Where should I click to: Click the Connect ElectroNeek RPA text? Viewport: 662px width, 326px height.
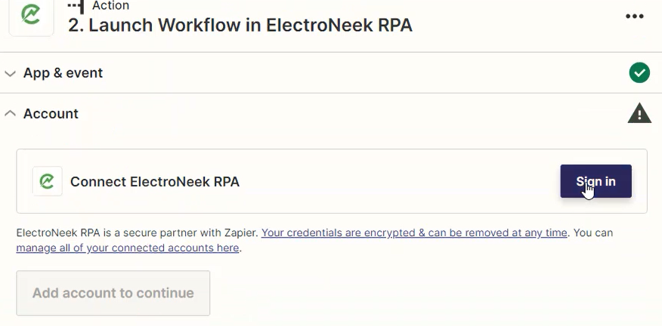154,182
